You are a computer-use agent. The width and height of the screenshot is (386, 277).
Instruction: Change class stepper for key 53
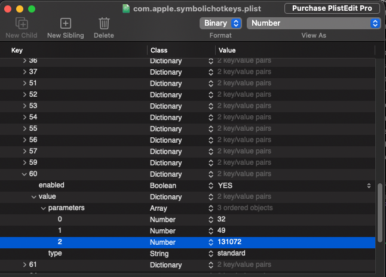[x=211, y=106]
